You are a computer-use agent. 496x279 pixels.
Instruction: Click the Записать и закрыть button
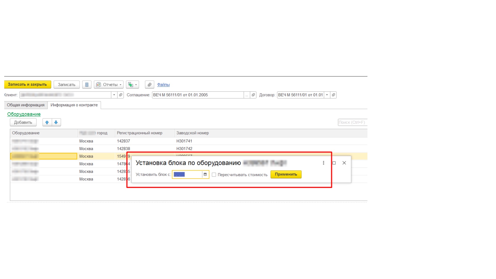(x=27, y=84)
